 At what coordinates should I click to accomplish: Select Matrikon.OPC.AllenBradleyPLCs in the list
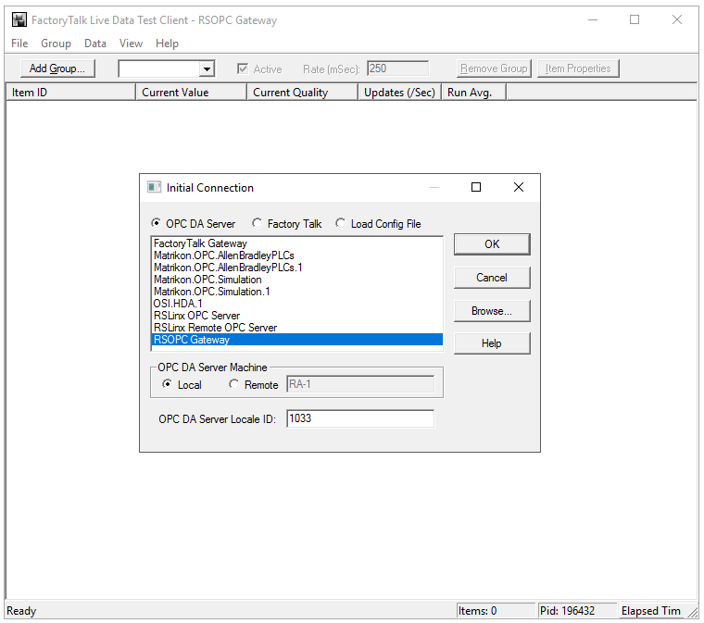click(x=297, y=255)
